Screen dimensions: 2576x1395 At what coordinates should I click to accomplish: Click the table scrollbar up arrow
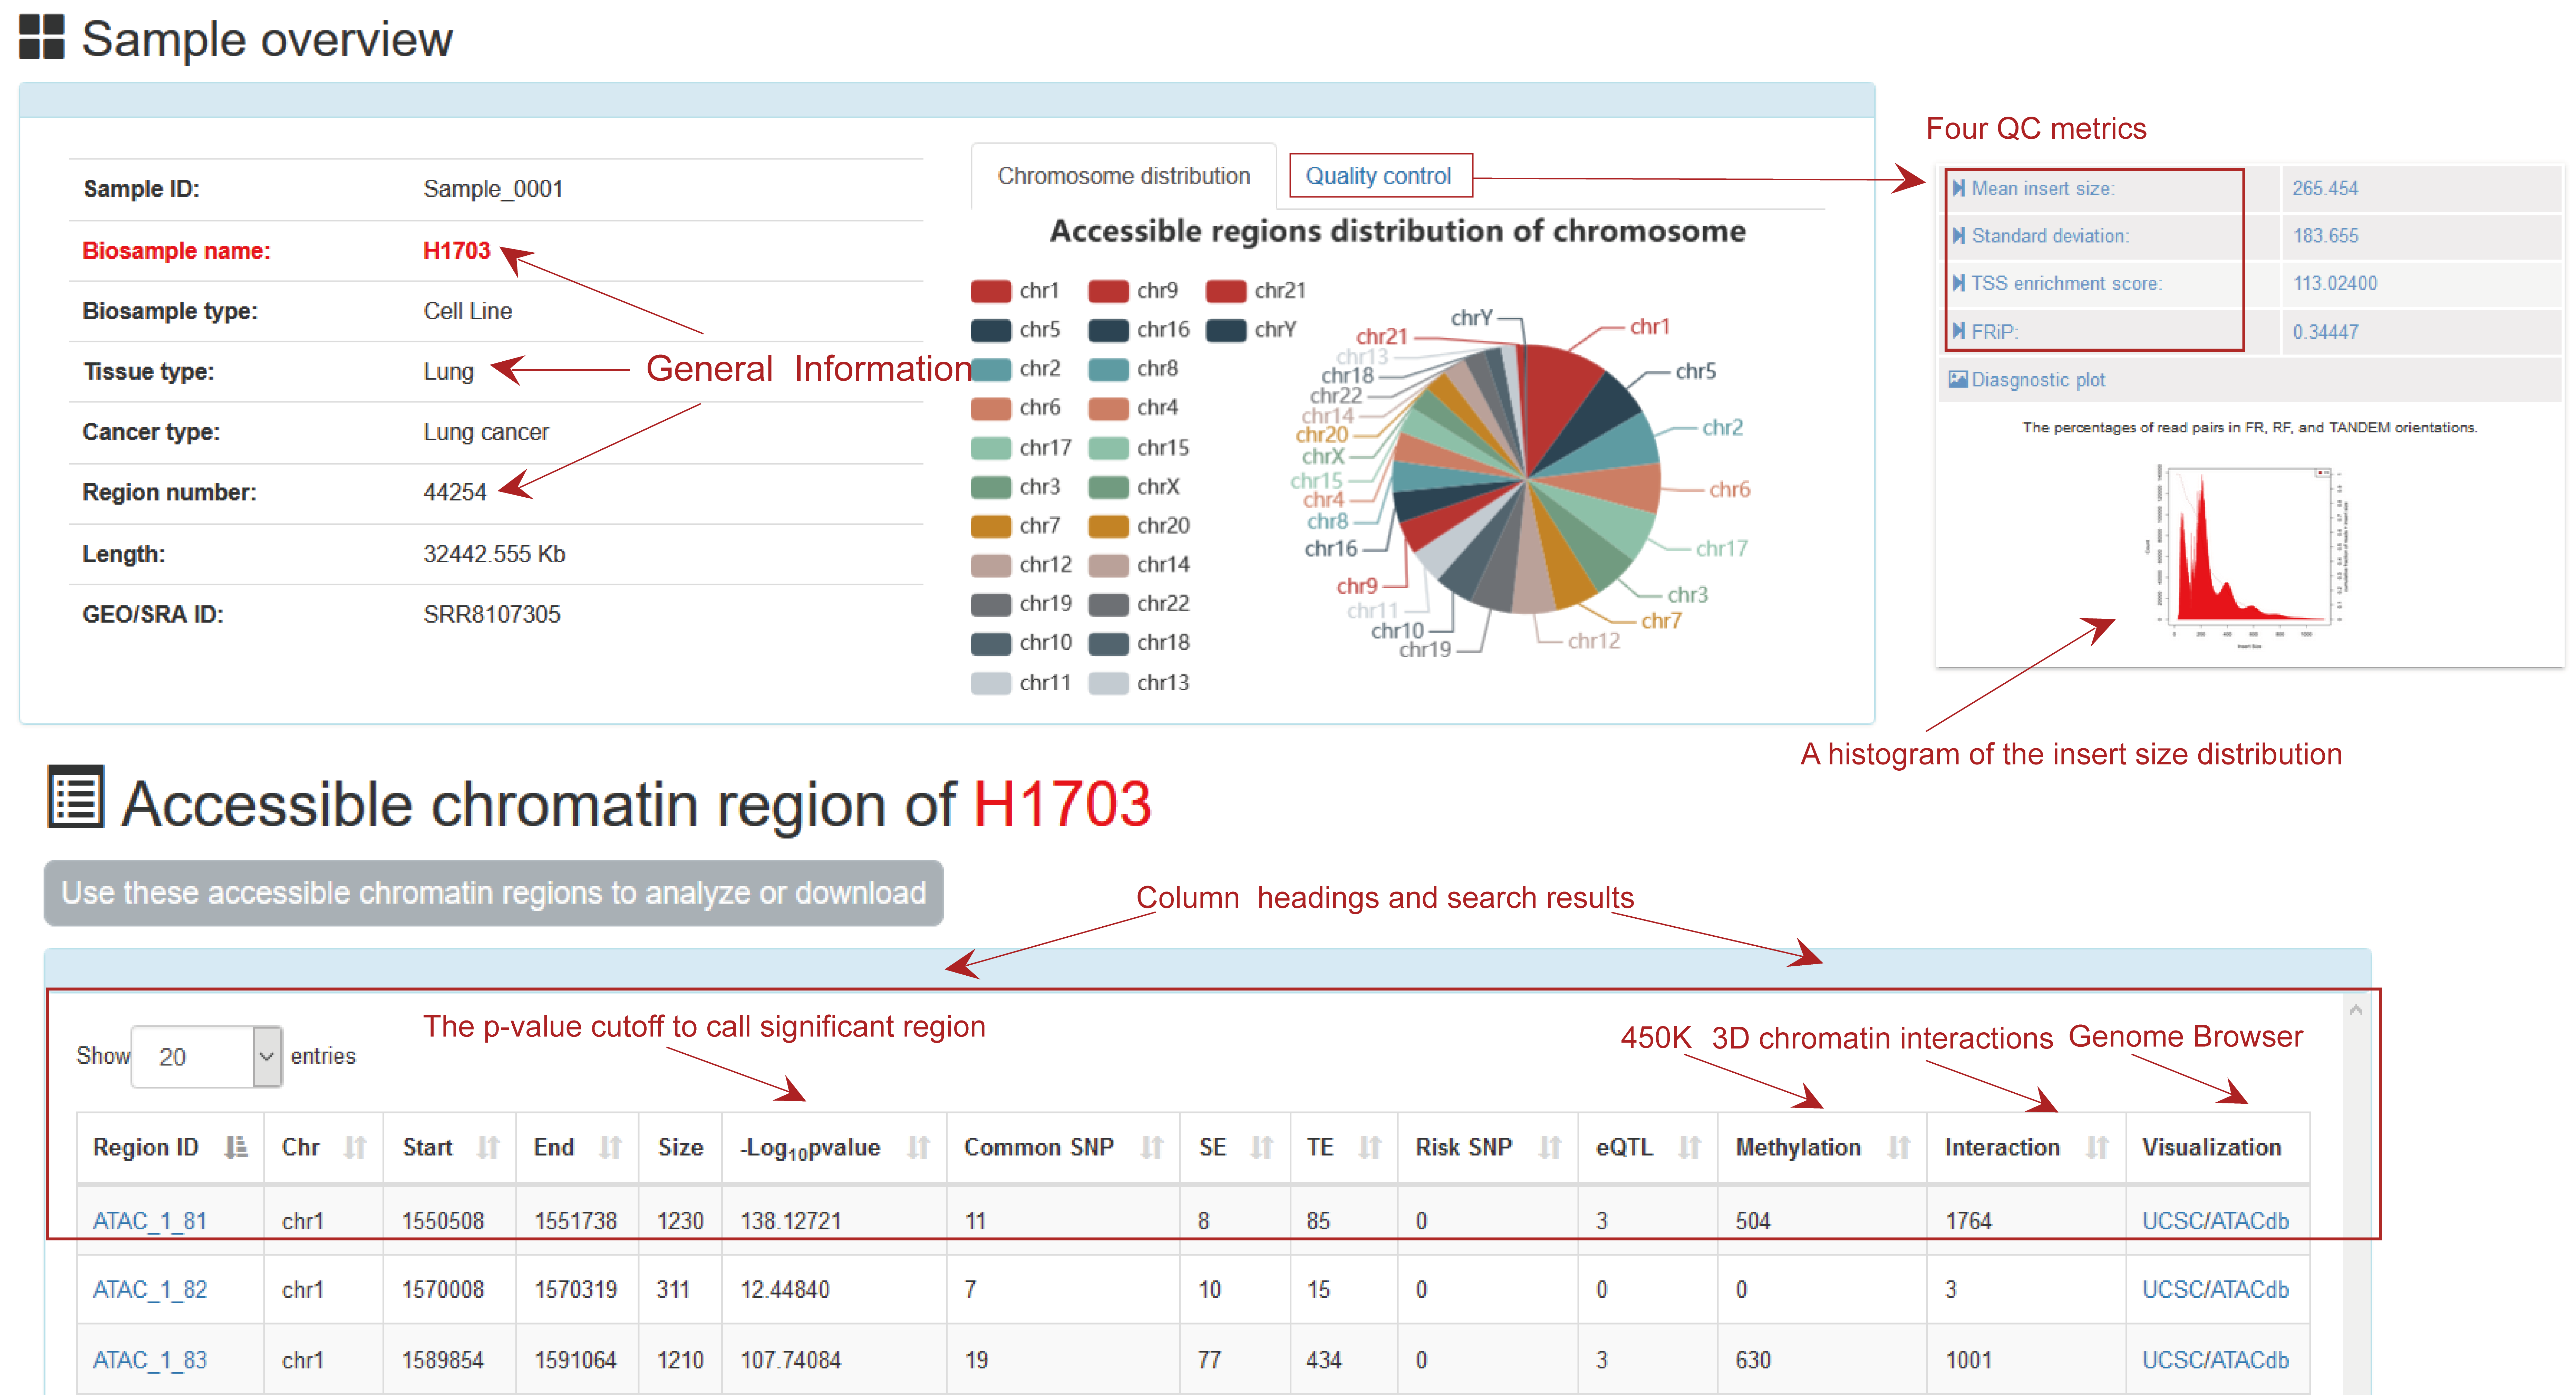pos(2356,1010)
